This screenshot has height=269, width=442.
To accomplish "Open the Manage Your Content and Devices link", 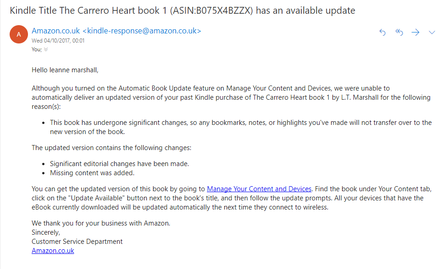I will tap(259, 188).
